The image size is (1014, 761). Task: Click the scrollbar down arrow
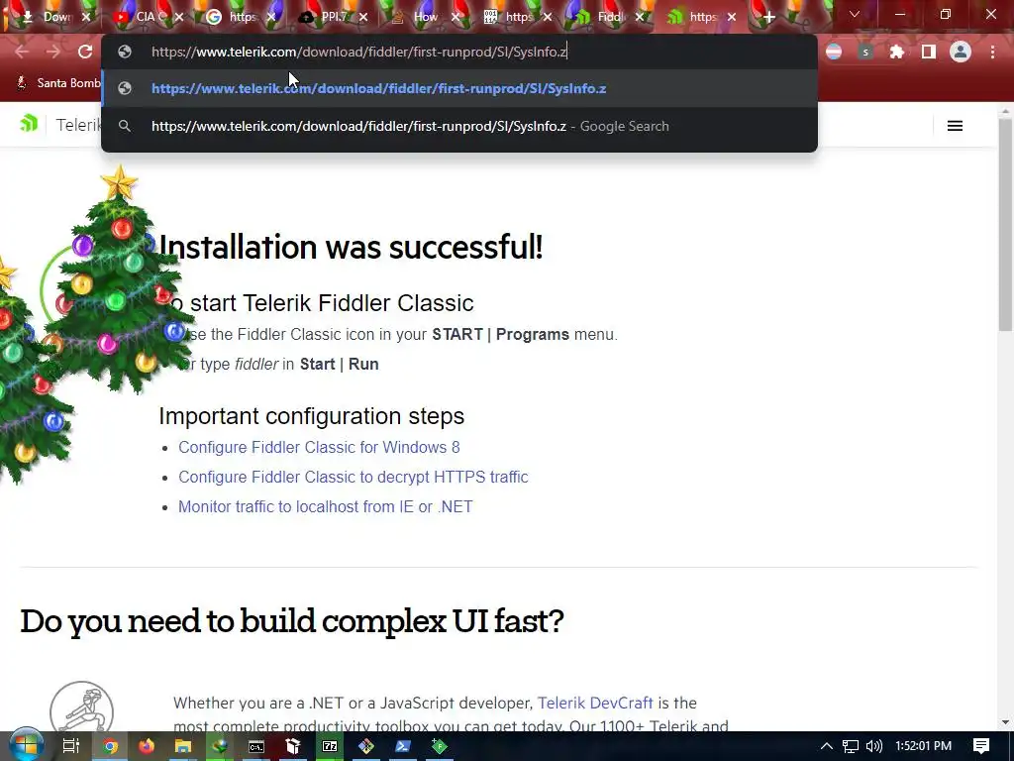click(x=1005, y=722)
